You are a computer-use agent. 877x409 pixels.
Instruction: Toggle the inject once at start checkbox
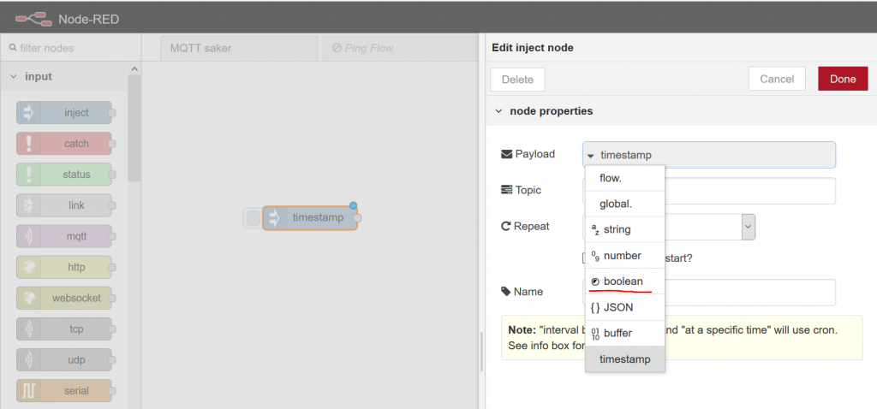(x=585, y=258)
